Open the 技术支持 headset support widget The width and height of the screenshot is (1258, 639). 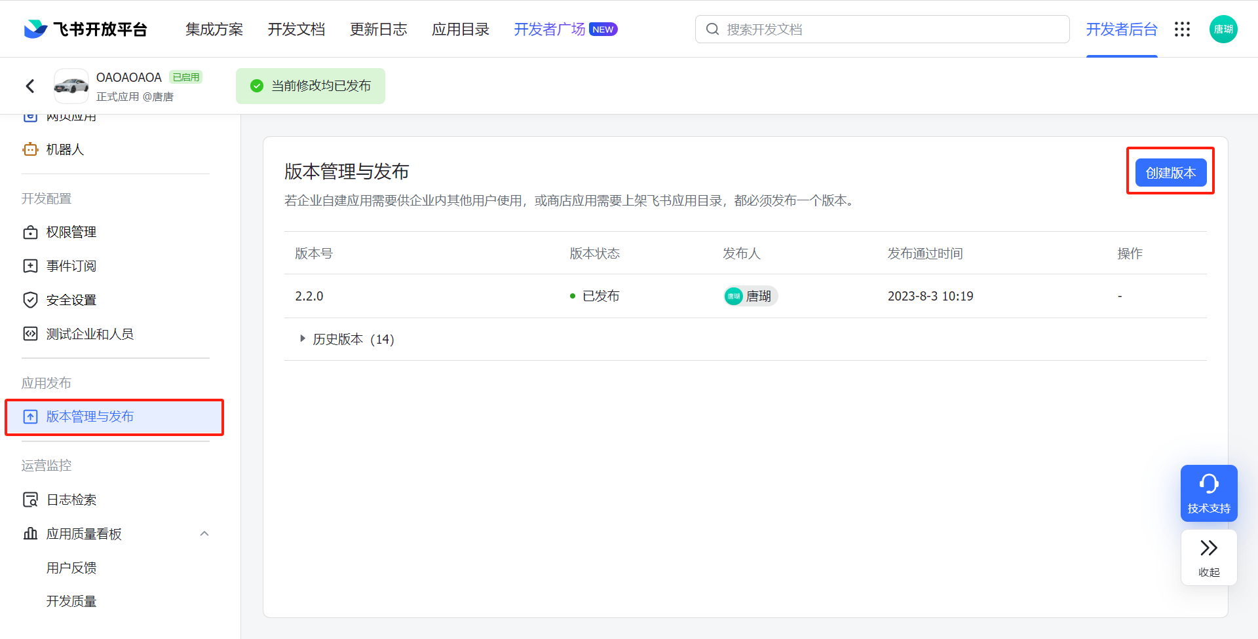[x=1208, y=493]
